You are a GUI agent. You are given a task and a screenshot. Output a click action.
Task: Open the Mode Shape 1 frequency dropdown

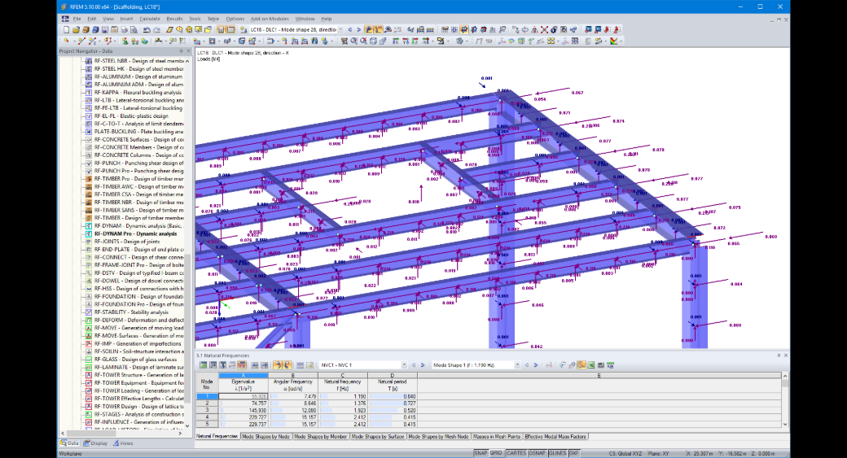point(517,365)
